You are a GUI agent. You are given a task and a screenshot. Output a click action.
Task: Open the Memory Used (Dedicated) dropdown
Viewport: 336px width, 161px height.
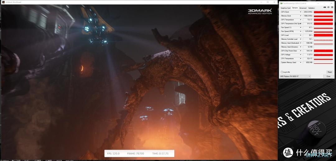pyautogui.click(x=301, y=43)
